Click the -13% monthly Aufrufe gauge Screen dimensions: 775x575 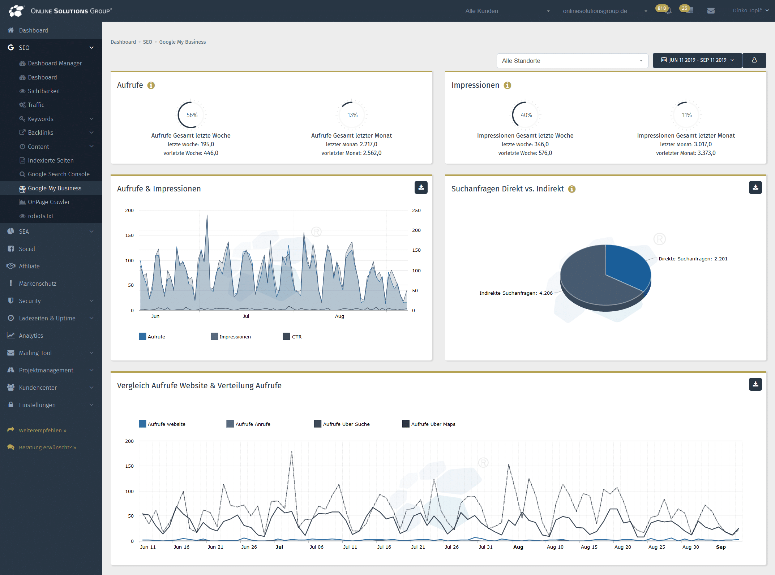[351, 115]
